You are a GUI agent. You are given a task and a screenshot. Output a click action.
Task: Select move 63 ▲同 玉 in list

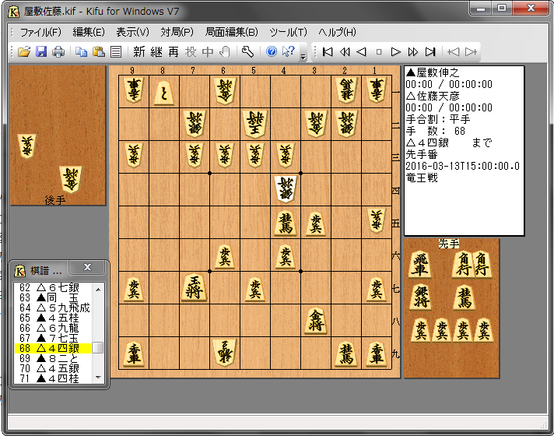coord(53,297)
